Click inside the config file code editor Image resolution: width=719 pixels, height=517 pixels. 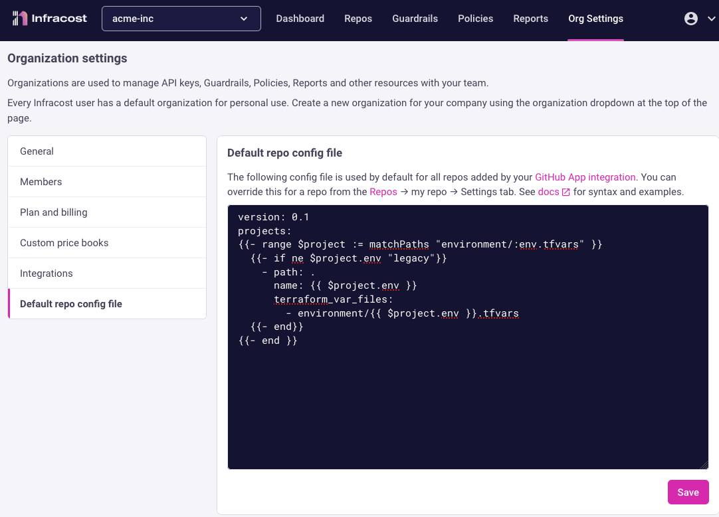tap(468, 337)
